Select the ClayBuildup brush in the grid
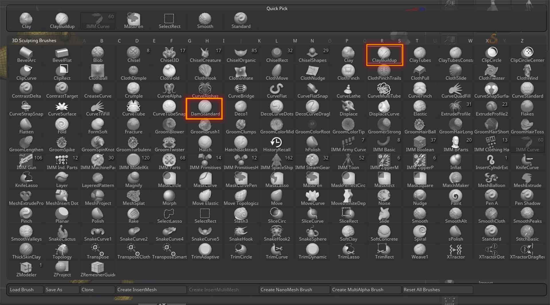Screen dimensions: 550x305 [x=384, y=55]
